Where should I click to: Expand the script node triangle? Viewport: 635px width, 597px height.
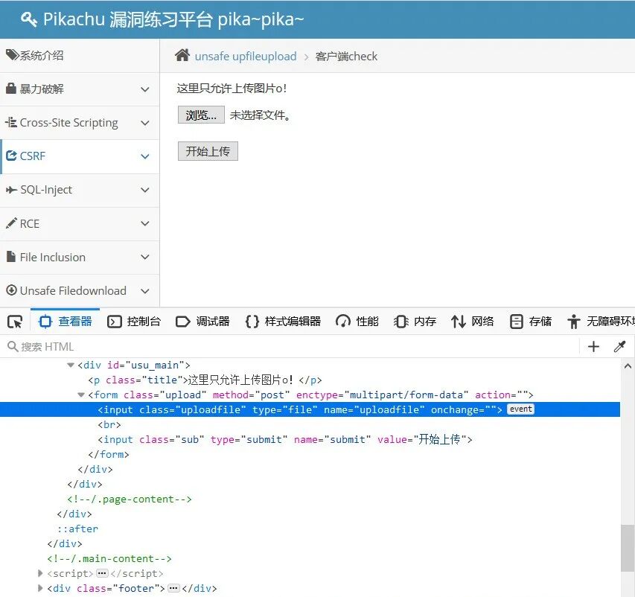[x=39, y=573]
